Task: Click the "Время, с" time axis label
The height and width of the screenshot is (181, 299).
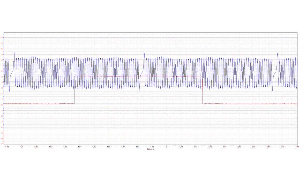Action: [x=150, y=149]
